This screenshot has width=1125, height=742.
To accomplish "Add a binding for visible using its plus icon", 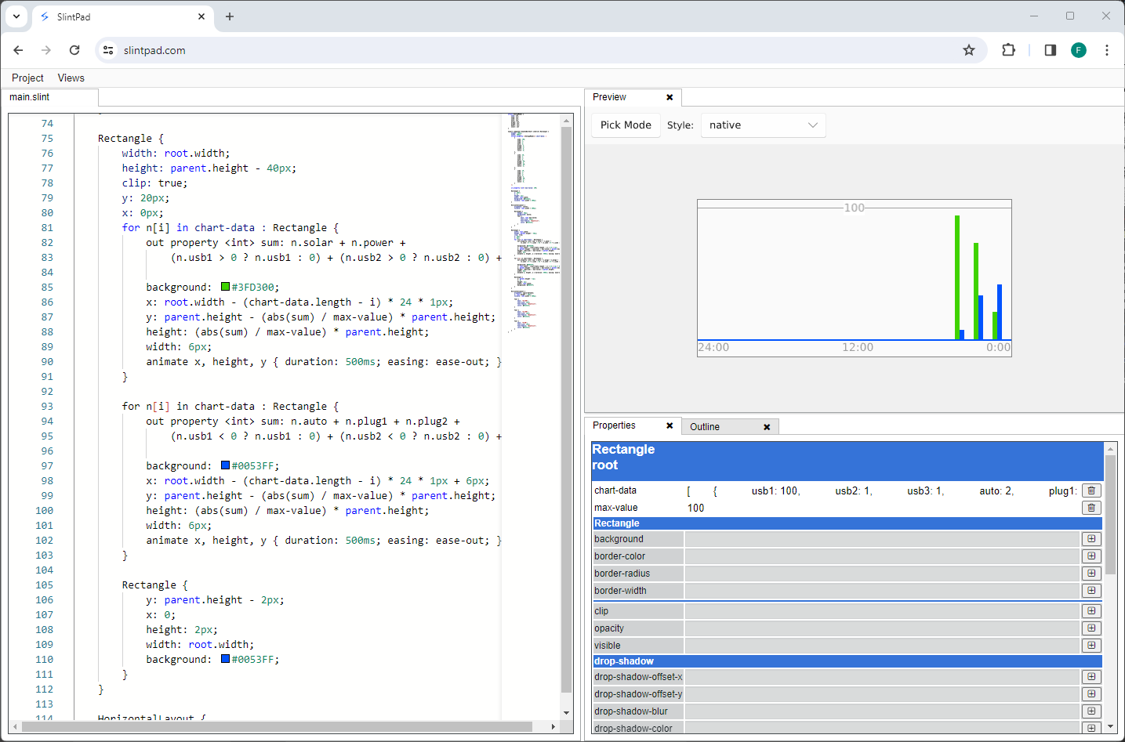I will (1091, 645).
